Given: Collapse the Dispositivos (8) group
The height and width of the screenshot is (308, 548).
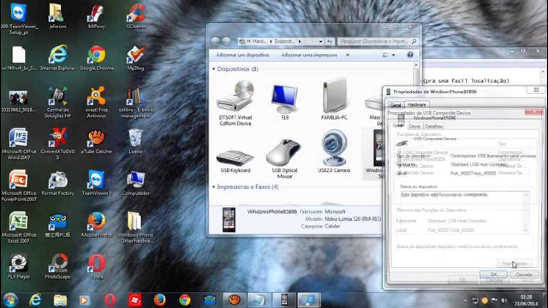Looking at the screenshot, I should click(x=214, y=69).
